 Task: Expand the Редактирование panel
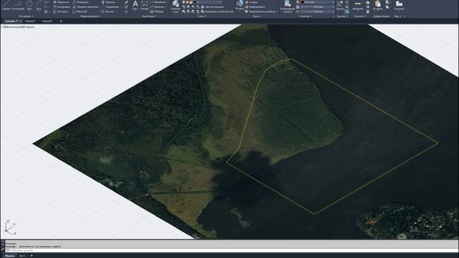90,16
